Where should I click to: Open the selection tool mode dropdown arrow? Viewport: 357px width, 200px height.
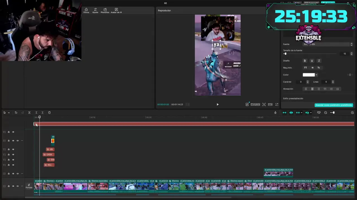tap(9, 113)
